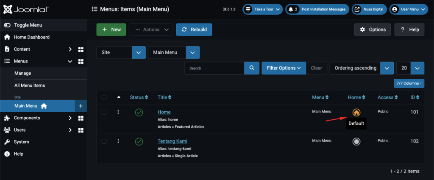This screenshot has width=434, height=180.
Task: Click the notification bell icon
Action: (291, 9)
